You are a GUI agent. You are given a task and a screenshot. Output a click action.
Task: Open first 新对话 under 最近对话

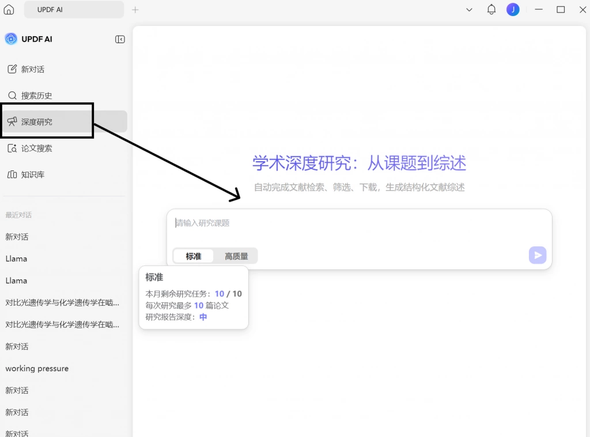point(17,237)
